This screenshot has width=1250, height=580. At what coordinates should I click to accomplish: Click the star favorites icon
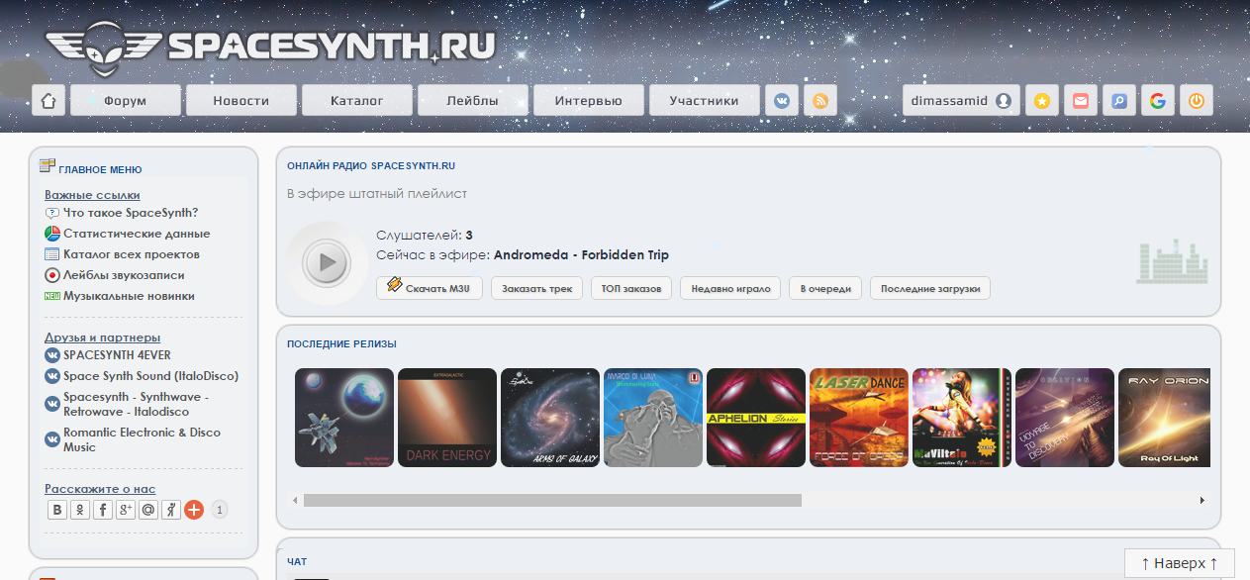(x=1041, y=100)
